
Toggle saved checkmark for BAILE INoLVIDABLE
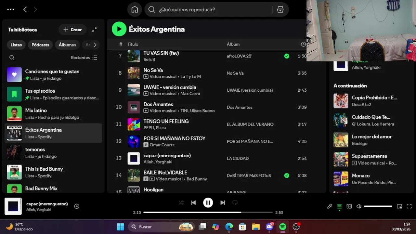pyautogui.click(x=287, y=175)
